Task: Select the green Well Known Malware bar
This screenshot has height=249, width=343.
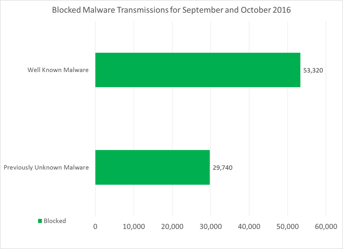Action: [198, 70]
